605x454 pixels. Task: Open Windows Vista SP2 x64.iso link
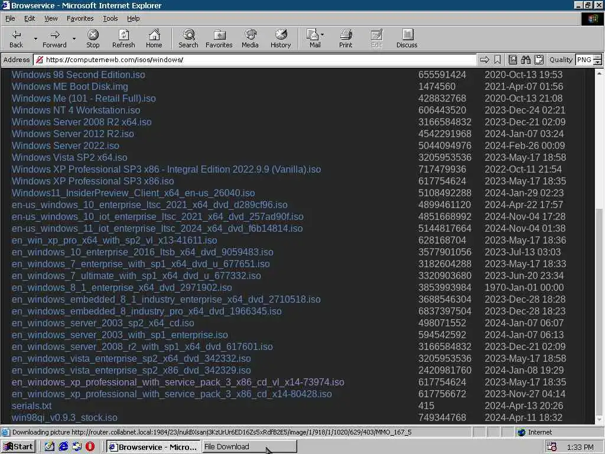[x=70, y=157]
